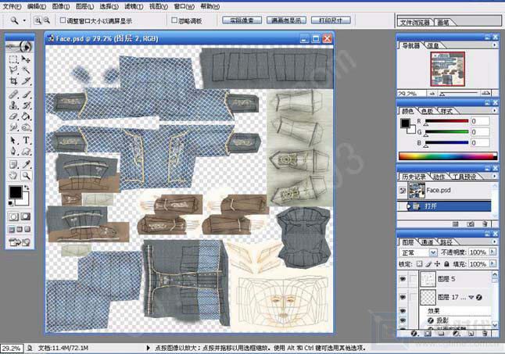505x354 pixels.
Task: Open the 文件浏览器 palette well tab
Action: tap(415, 22)
